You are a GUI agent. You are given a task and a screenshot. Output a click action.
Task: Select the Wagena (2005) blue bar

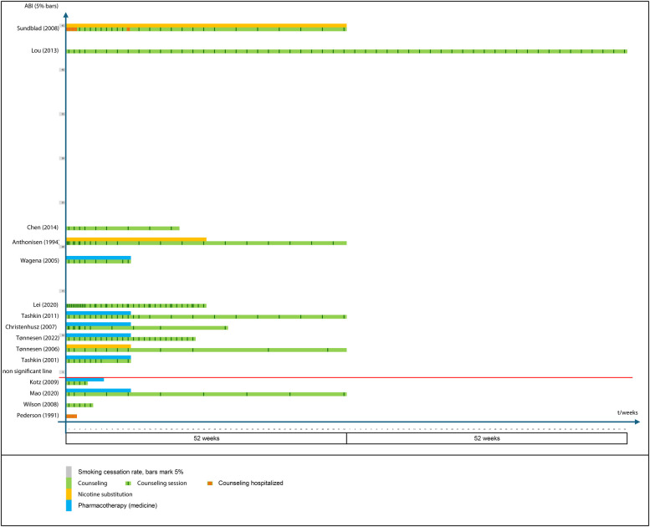99,258
